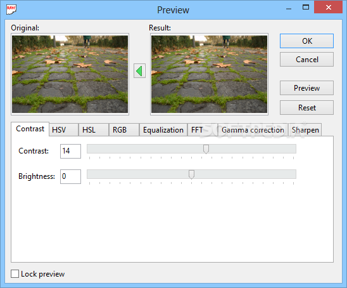The image size is (347, 288).
Task: Switch to the HSV tab
Action: [x=63, y=129]
